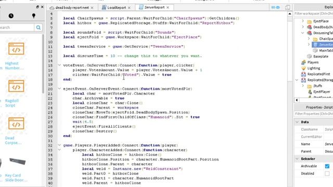Expand the DeadBody model in Explorer
The height and width of the screenshot is (187, 333).
point(303,27)
